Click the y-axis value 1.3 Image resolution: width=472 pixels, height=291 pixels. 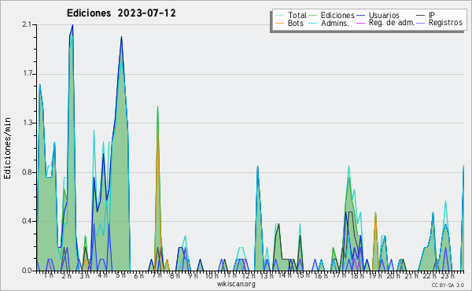(27, 123)
